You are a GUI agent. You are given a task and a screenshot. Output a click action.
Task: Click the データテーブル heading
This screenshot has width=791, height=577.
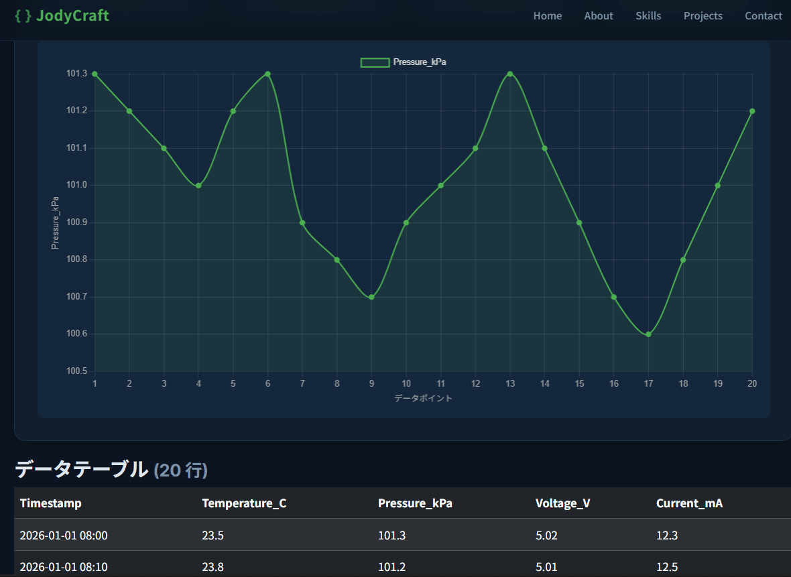(81, 470)
